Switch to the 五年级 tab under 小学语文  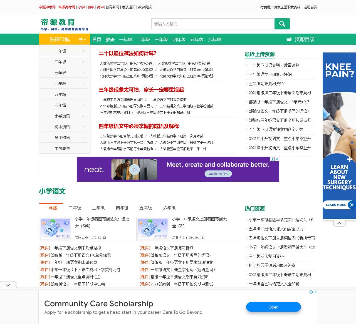click(146, 208)
